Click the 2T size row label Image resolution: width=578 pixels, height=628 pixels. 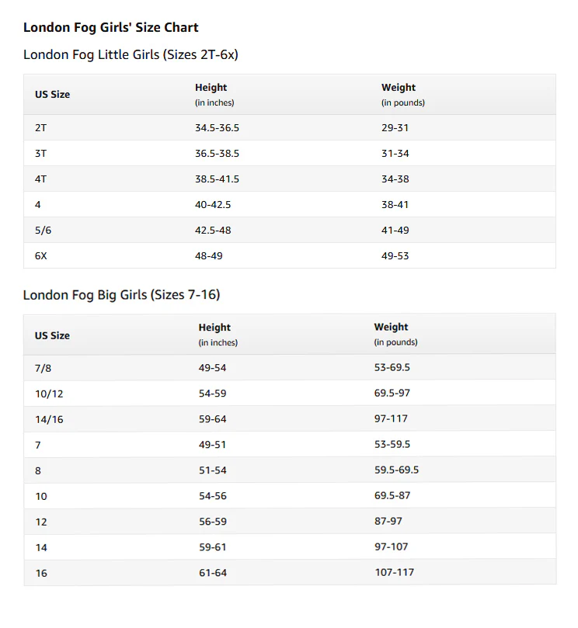click(40, 128)
